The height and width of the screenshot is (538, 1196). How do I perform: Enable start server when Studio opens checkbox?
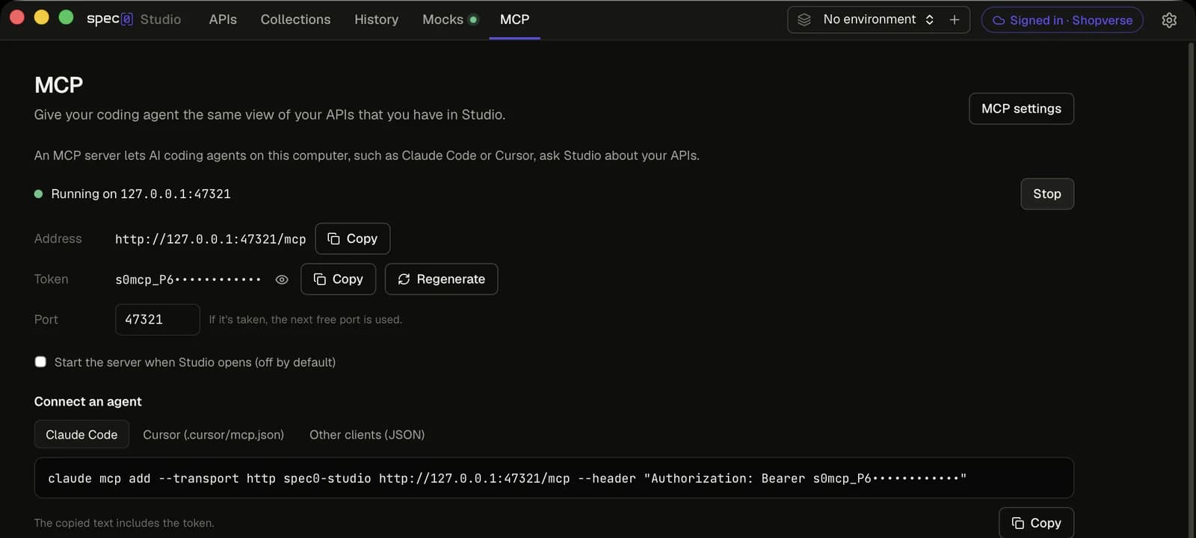(x=40, y=362)
